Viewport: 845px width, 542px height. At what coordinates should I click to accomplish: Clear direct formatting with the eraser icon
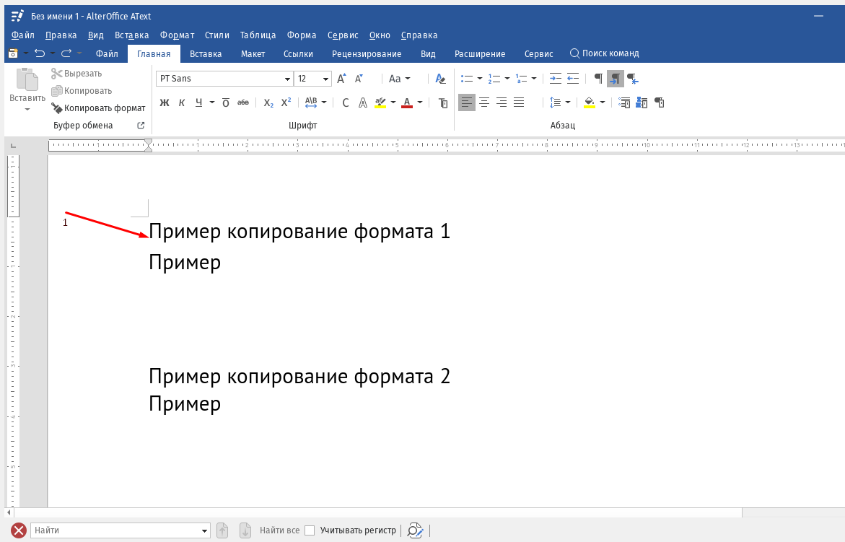[440, 79]
